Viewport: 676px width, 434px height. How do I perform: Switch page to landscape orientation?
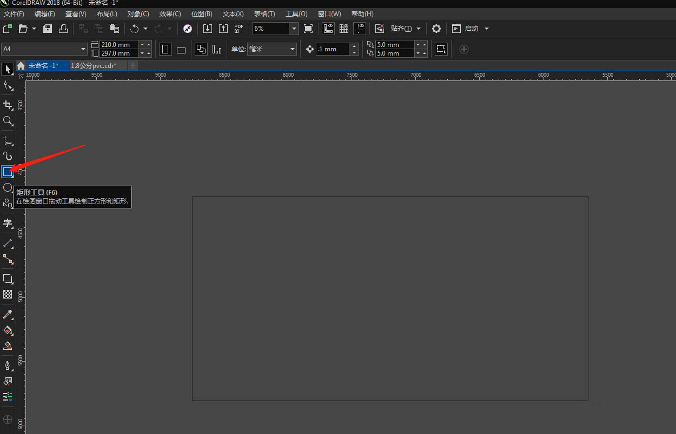click(x=181, y=50)
